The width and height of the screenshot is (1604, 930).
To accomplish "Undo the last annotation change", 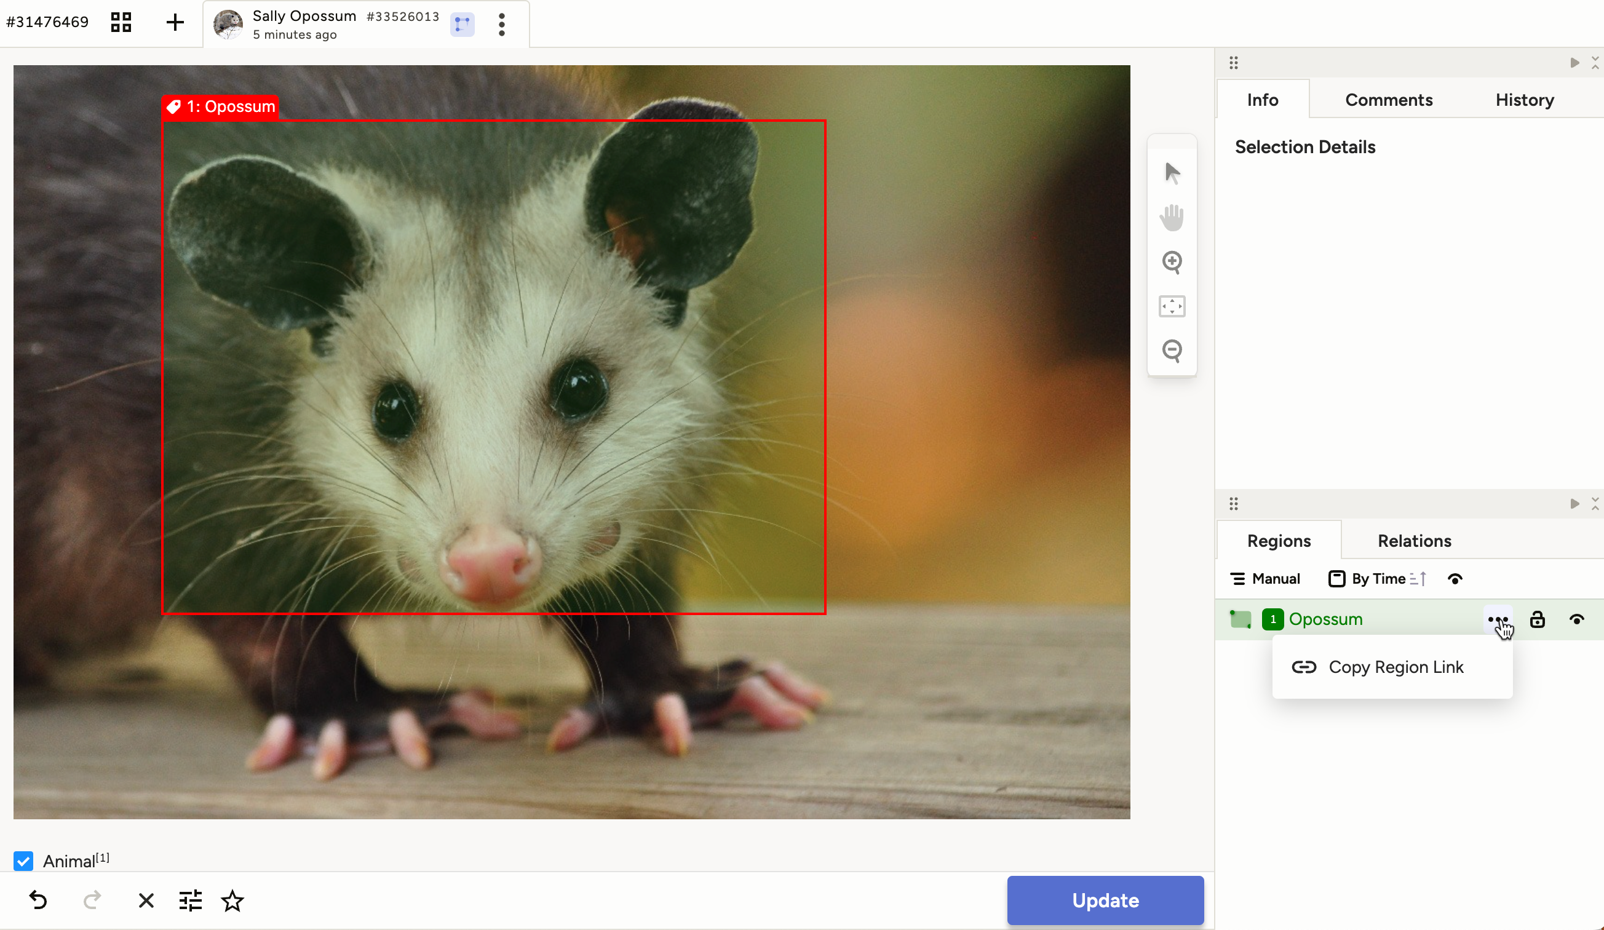I will 38,900.
